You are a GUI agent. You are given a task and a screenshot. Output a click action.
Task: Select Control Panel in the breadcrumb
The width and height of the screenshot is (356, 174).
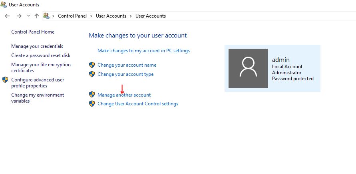(x=72, y=16)
